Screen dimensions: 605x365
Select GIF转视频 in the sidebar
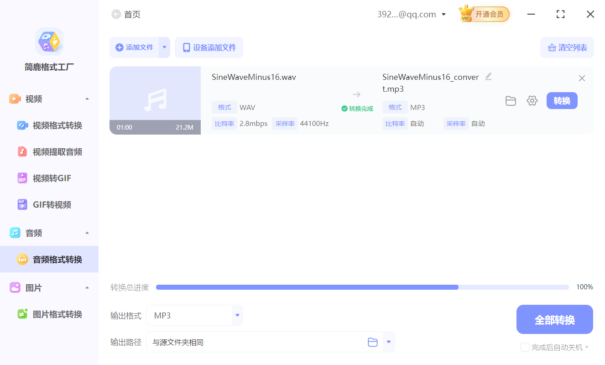point(47,204)
